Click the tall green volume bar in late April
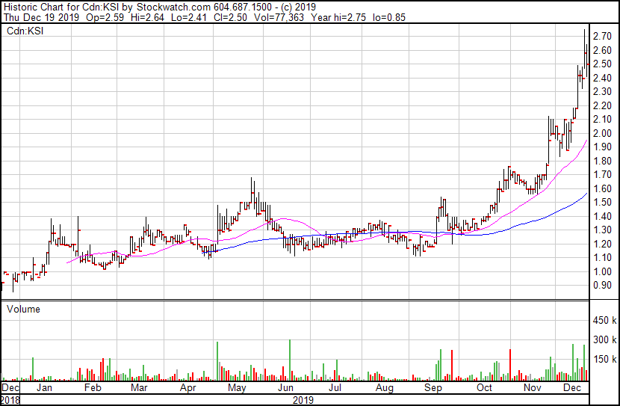This screenshot has width=620, height=406. [217, 361]
